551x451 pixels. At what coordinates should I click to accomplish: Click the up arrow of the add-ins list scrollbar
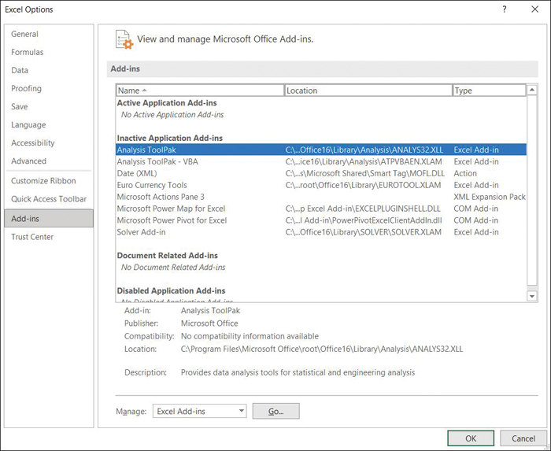(x=532, y=91)
